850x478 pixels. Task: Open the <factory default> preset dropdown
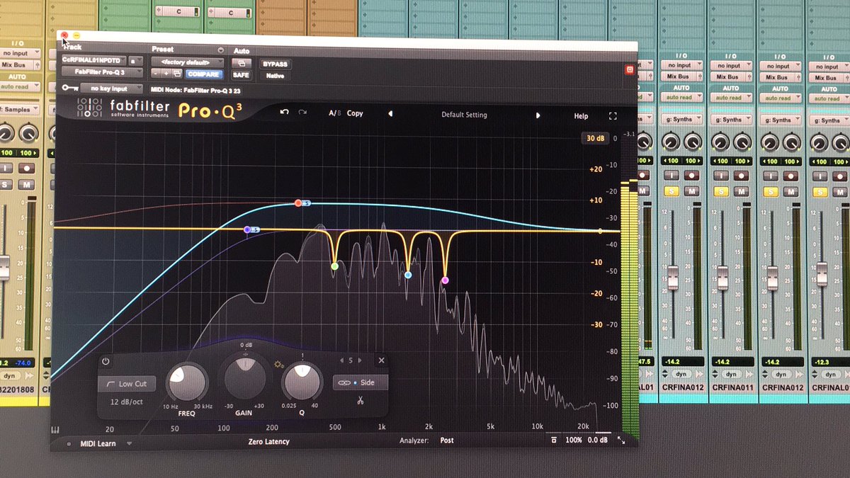(187, 62)
